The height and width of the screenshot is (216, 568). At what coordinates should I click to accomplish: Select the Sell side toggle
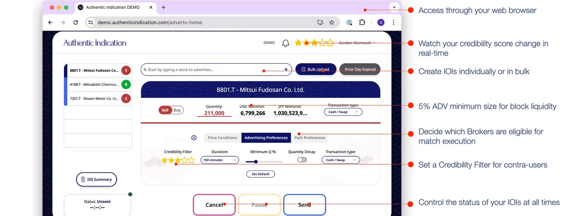pos(165,110)
